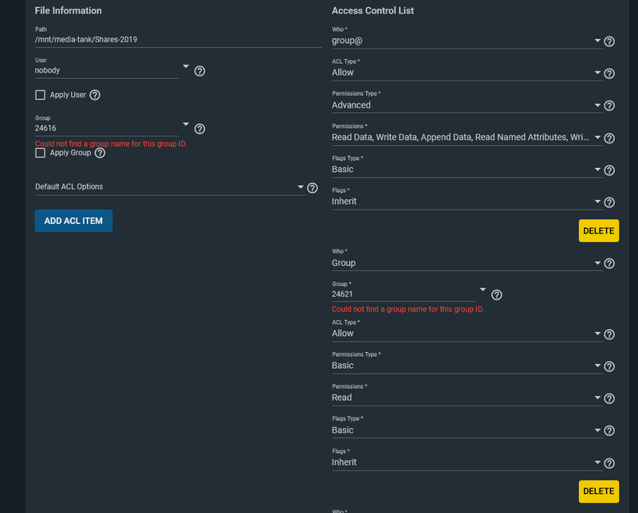Open help tooltip for Group 24621 field
Viewport: 638px width, 513px height.
pyautogui.click(x=496, y=295)
